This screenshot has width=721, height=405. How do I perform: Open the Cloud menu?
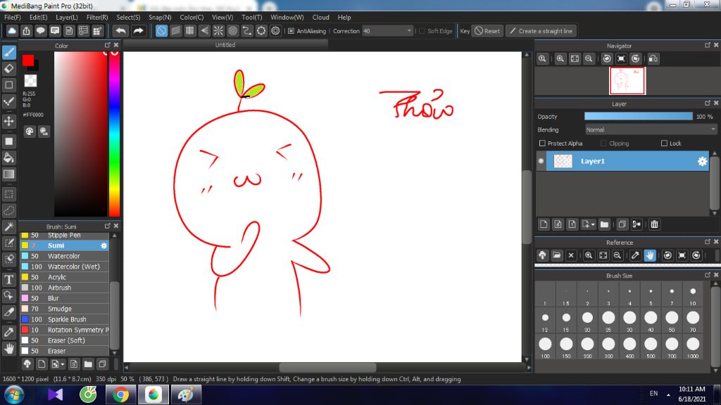coord(320,18)
